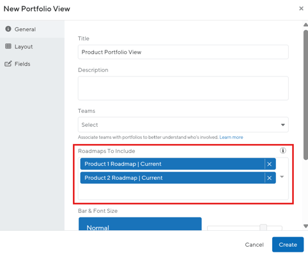The image size is (308, 255).
Task: Click the Cancel button
Action: (254, 245)
